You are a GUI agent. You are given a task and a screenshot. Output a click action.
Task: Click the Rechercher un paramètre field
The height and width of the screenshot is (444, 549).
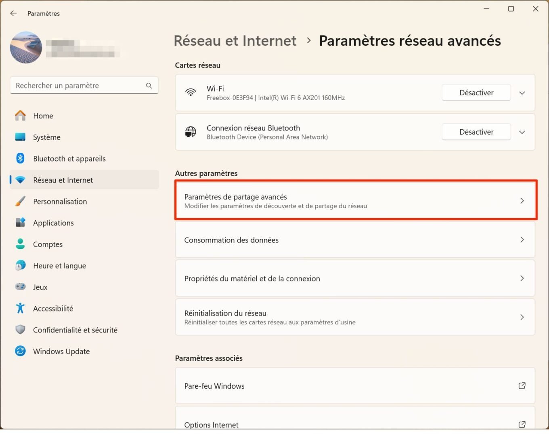[x=84, y=86]
